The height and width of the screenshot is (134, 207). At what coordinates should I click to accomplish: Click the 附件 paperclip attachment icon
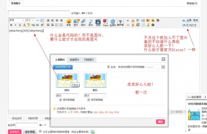[x=83, y=22]
